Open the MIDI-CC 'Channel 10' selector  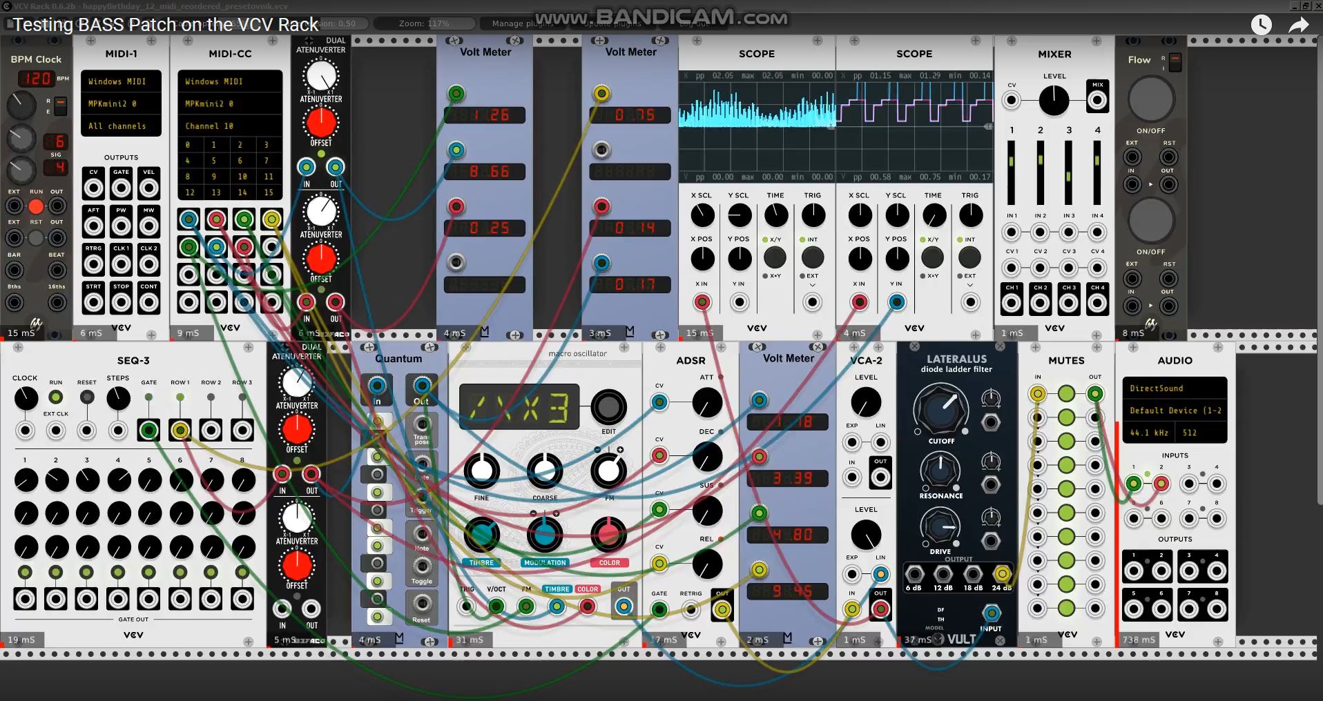click(x=230, y=126)
